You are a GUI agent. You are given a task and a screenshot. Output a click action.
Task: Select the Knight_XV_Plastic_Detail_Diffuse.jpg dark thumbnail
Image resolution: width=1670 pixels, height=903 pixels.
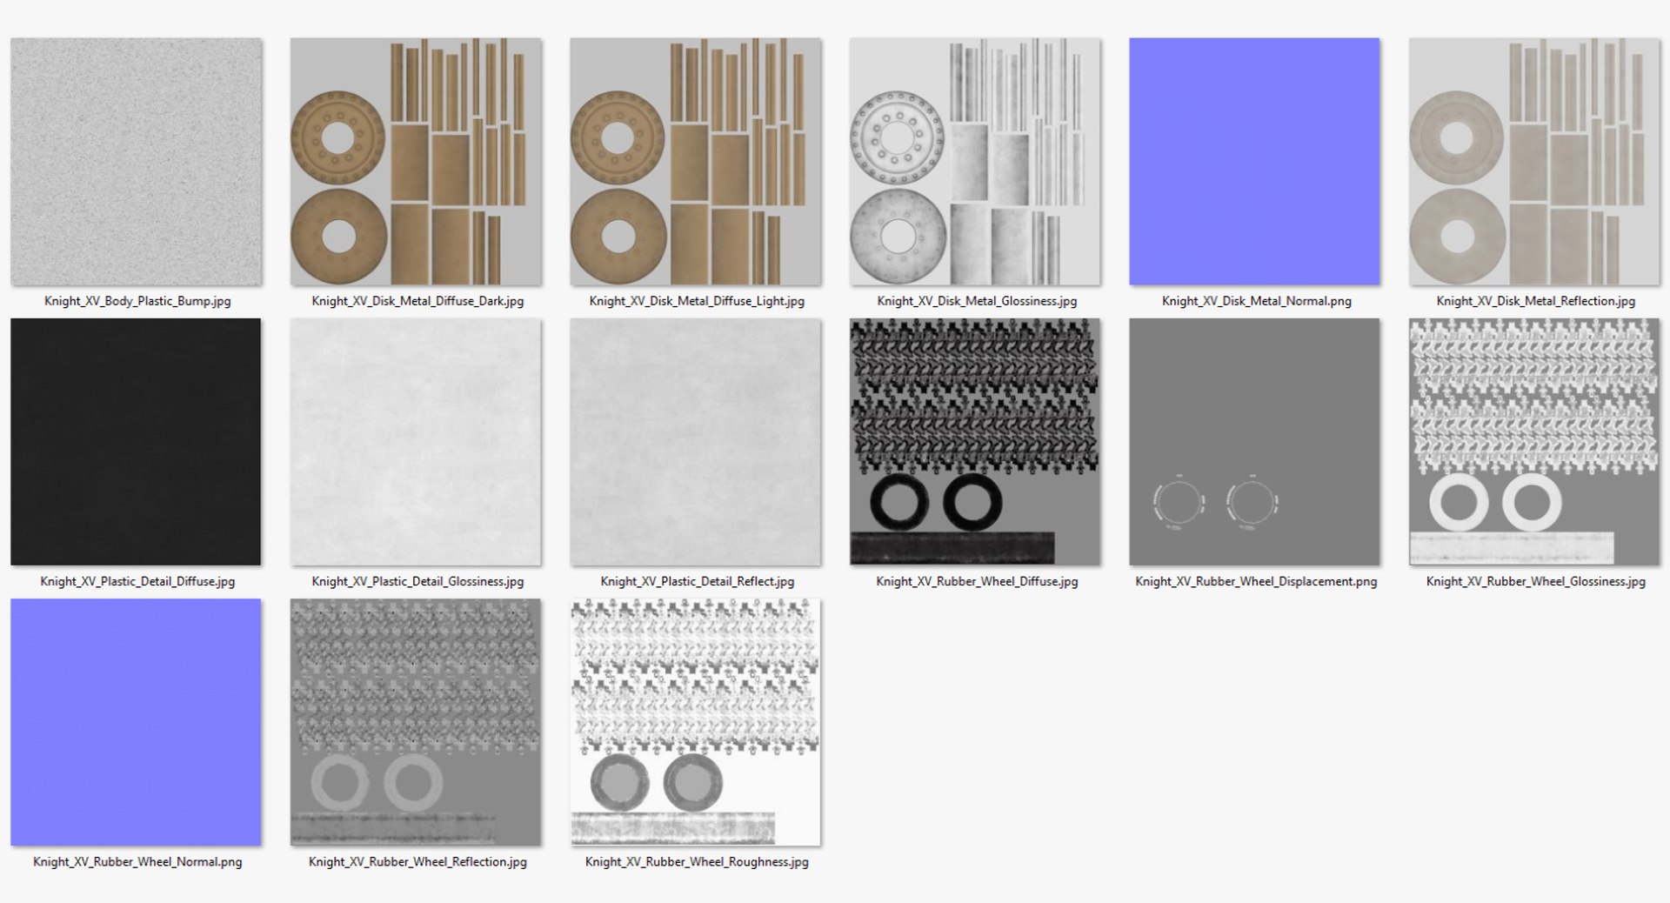[x=136, y=442]
